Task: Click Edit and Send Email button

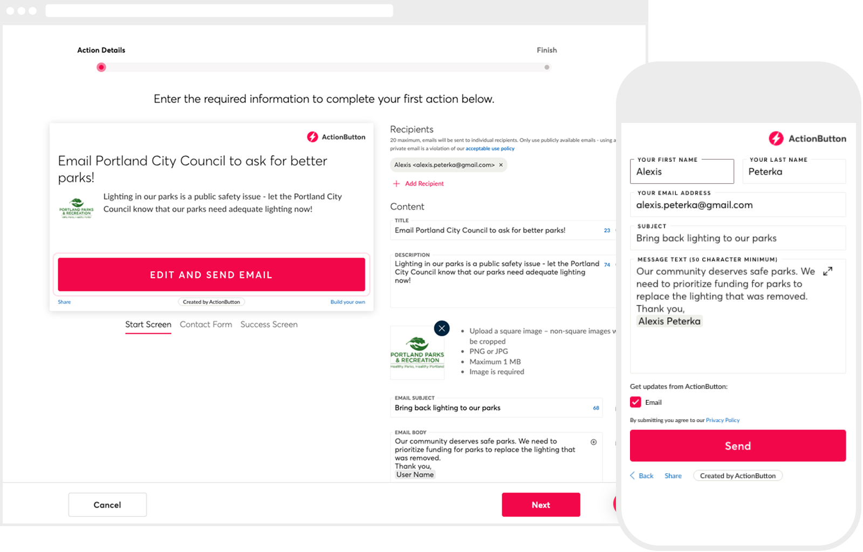Action: [x=211, y=274]
